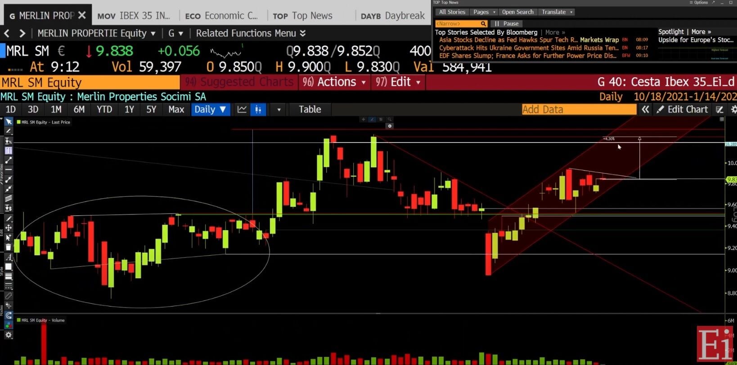Click the MRL SM Equity ticker field

(90, 82)
